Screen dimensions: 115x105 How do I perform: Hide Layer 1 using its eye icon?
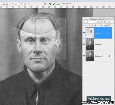(84, 33)
